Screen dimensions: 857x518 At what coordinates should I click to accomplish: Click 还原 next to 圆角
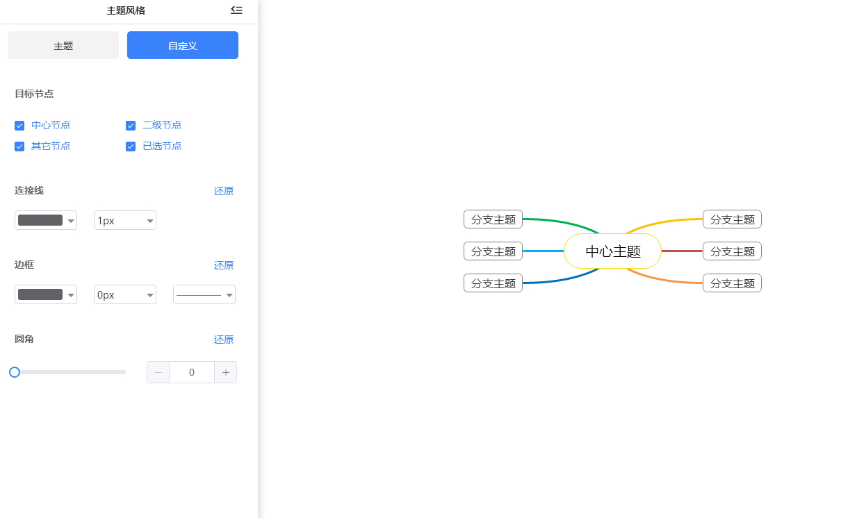click(x=223, y=340)
